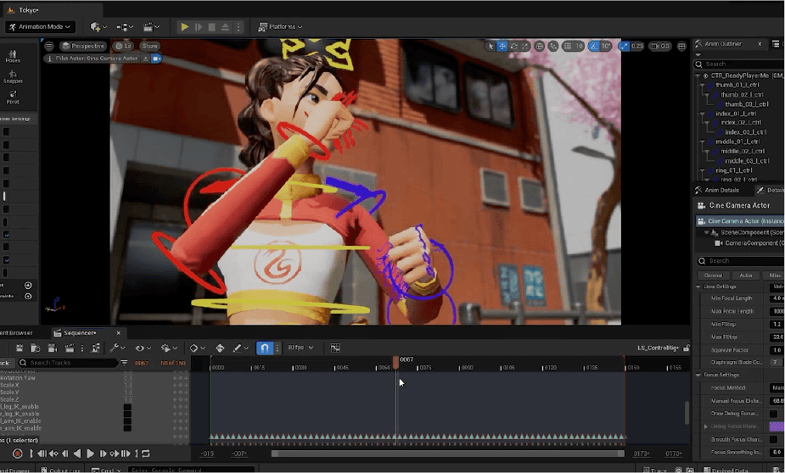Screen dimensions: 785x473
Task: Select the Anim Outliner tab
Action: pos(722,44)
